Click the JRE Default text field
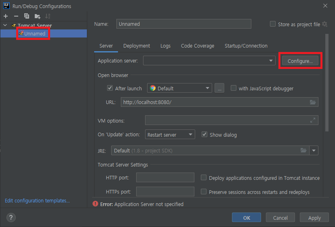Viewport: 335px width, 227px height. tap(210, 150)
